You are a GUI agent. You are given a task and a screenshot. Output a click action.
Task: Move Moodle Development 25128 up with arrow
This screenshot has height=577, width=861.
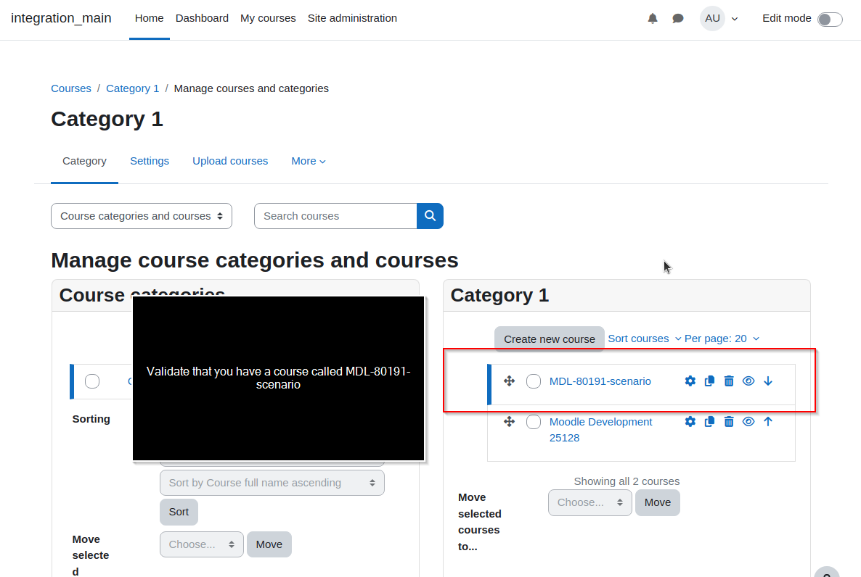[768, 422]
